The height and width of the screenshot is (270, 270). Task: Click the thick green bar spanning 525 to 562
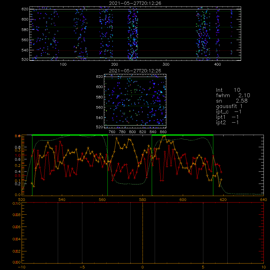click(x=70, y=135)
